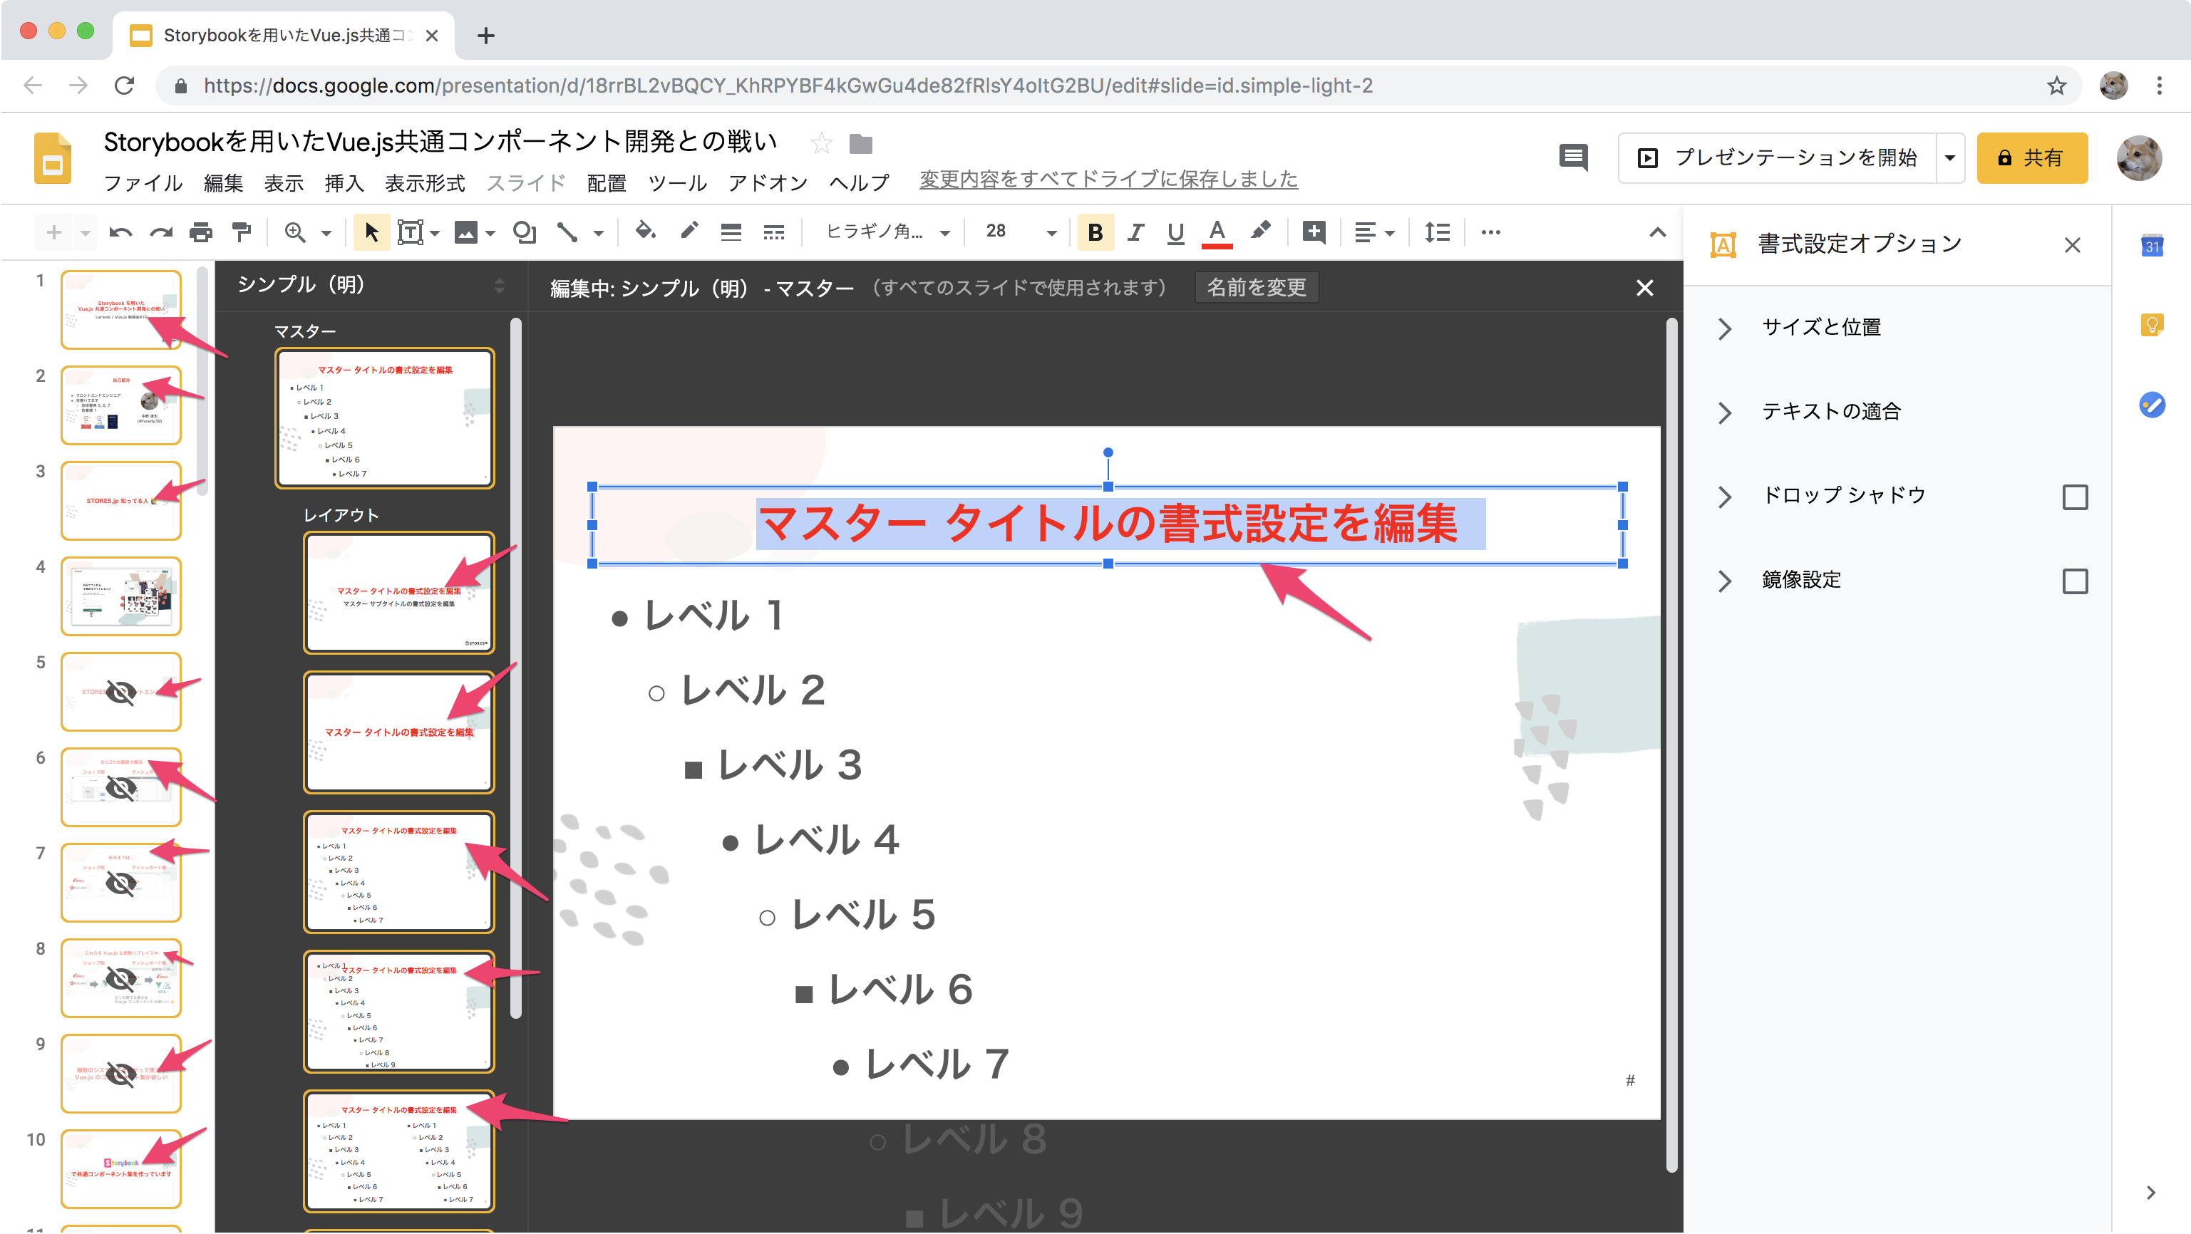Open the comment history speech bubble
The height and width of the screenshot is (1234, 2191).
pyautogui.click(x=1572, y=157)
